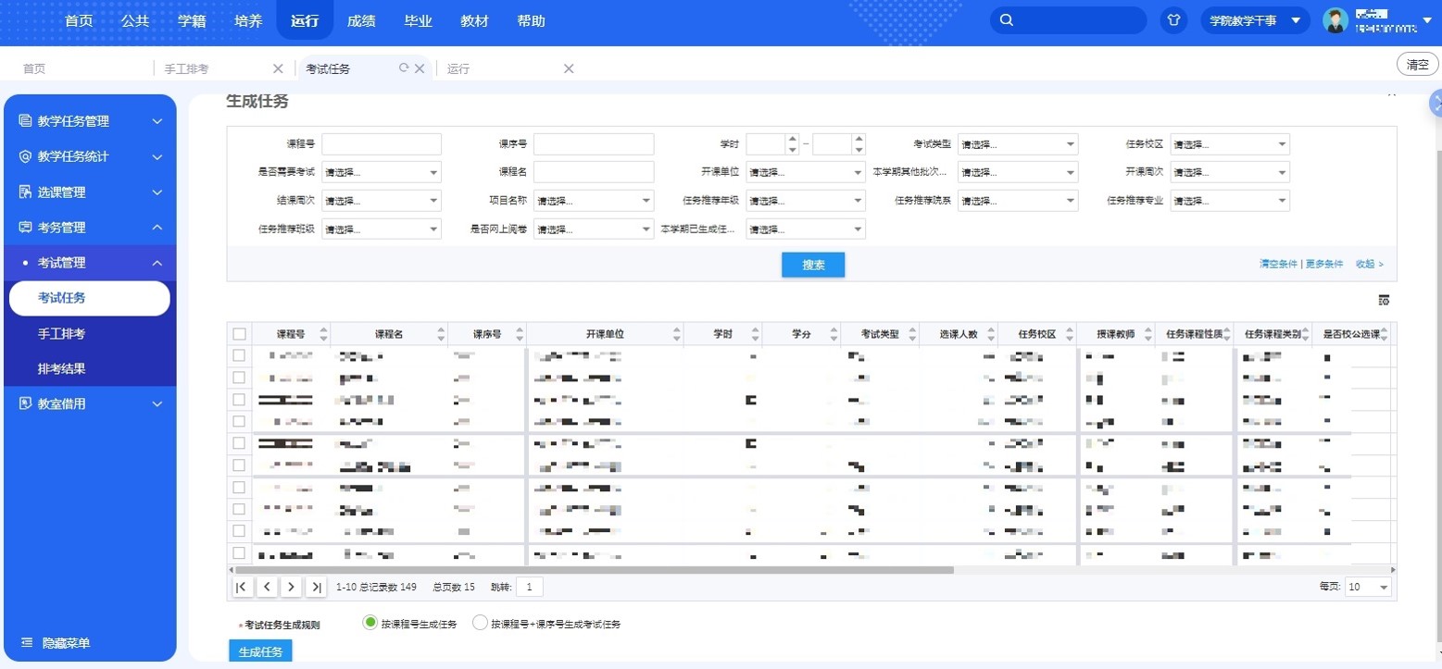1442x669 pixels.
Task: Open the 结课周次 dropdown
Action: click(x=382, y=201)
